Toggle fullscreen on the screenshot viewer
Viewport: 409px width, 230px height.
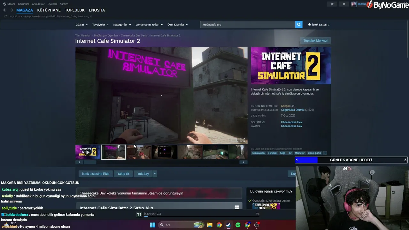(x=243, y=140)
